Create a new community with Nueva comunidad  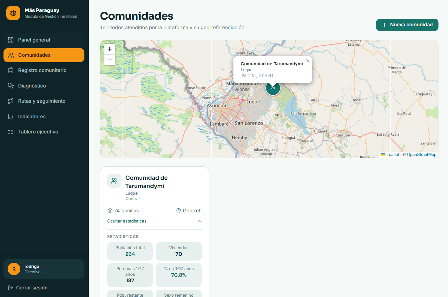[407, 25]
